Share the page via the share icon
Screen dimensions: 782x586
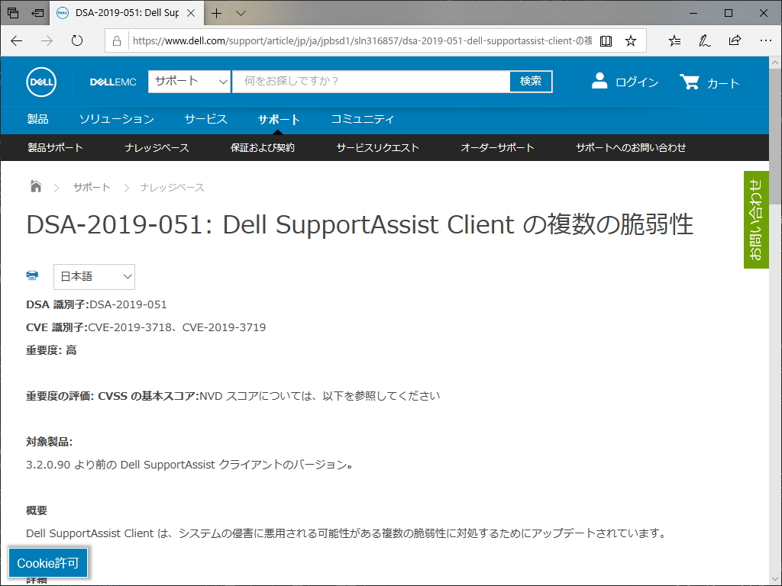tap(735, 41)
